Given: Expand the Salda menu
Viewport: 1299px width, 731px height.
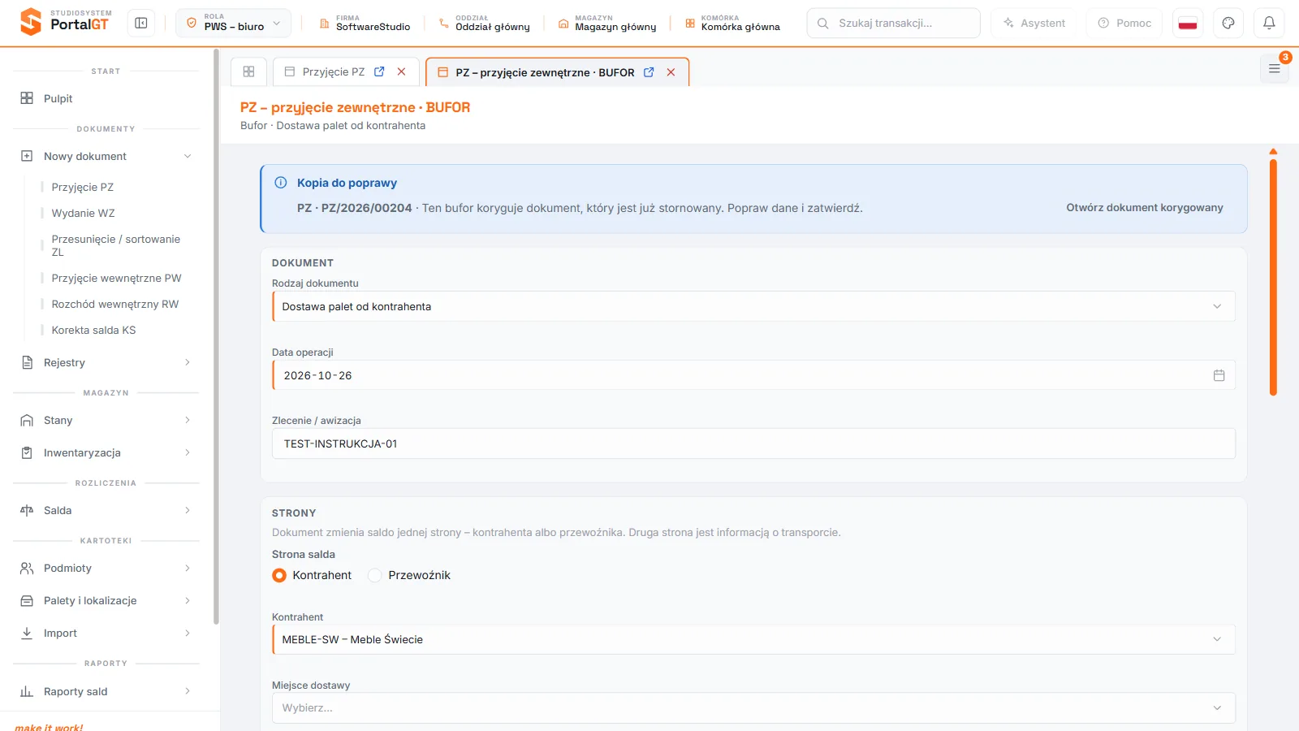Looking at the screenshot, I should [106, 510].
